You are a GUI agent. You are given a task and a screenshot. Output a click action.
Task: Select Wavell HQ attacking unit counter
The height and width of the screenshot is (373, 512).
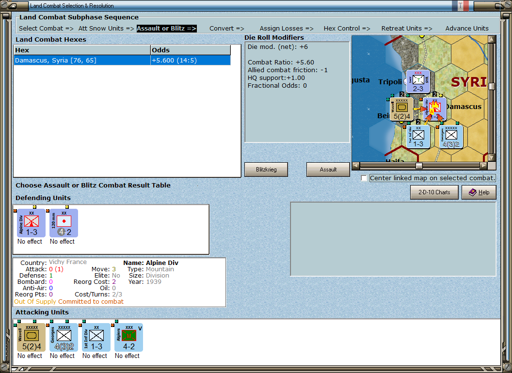tap(31, 338)
